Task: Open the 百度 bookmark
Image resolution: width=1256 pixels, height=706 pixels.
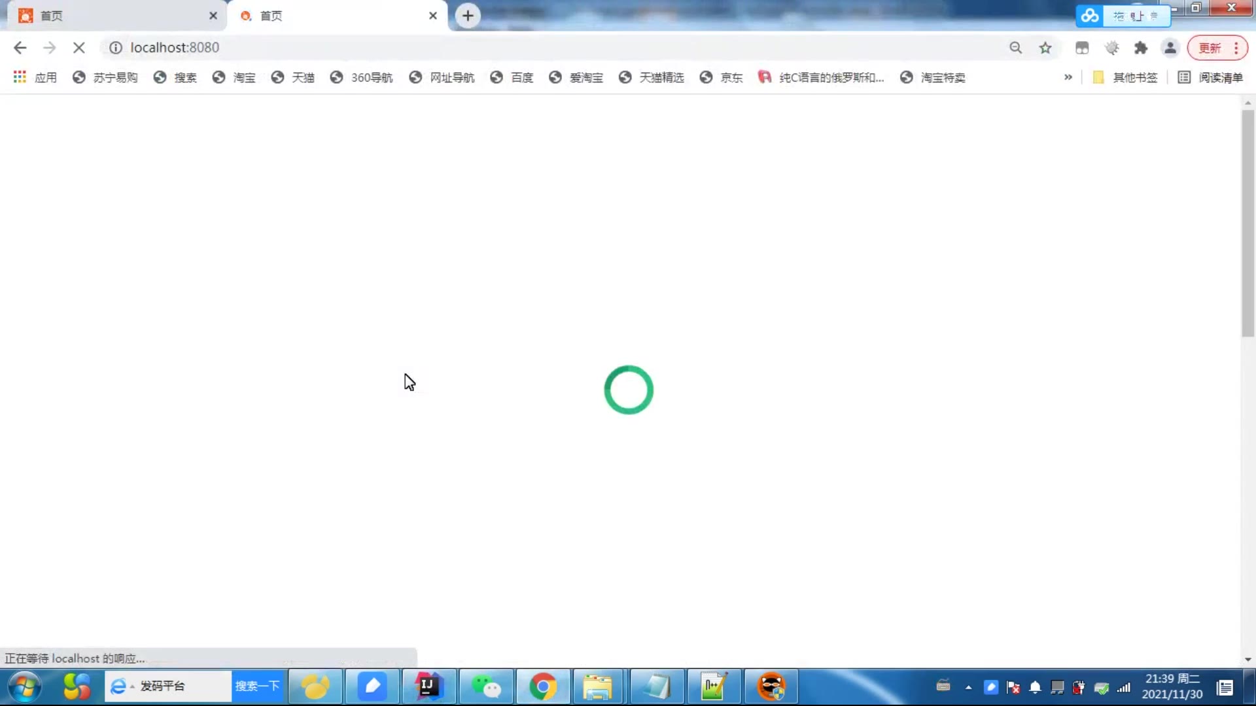Action: (512, 77)
